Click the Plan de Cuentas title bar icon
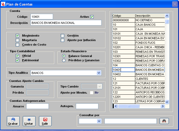 (3, 4)
